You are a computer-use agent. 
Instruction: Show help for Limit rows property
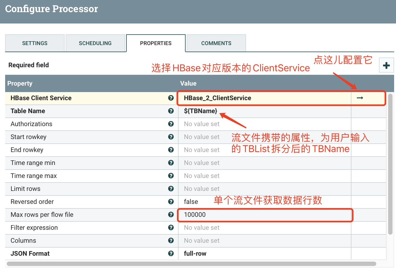(x=171, y=189)
